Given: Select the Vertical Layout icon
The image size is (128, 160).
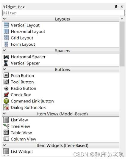Looking at the screenshot, I should (x=6, y=25).
